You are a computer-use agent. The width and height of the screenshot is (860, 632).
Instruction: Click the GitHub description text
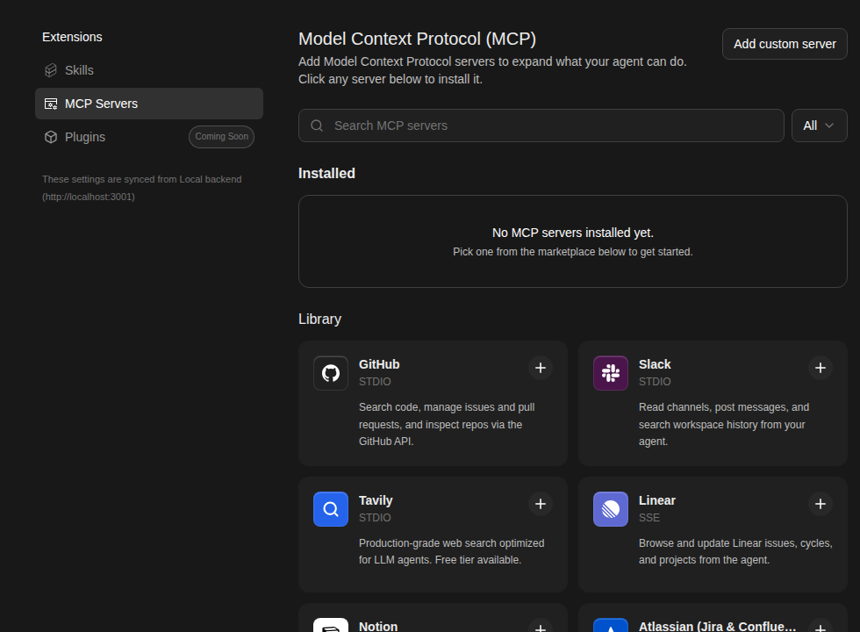tap(447, 424)
